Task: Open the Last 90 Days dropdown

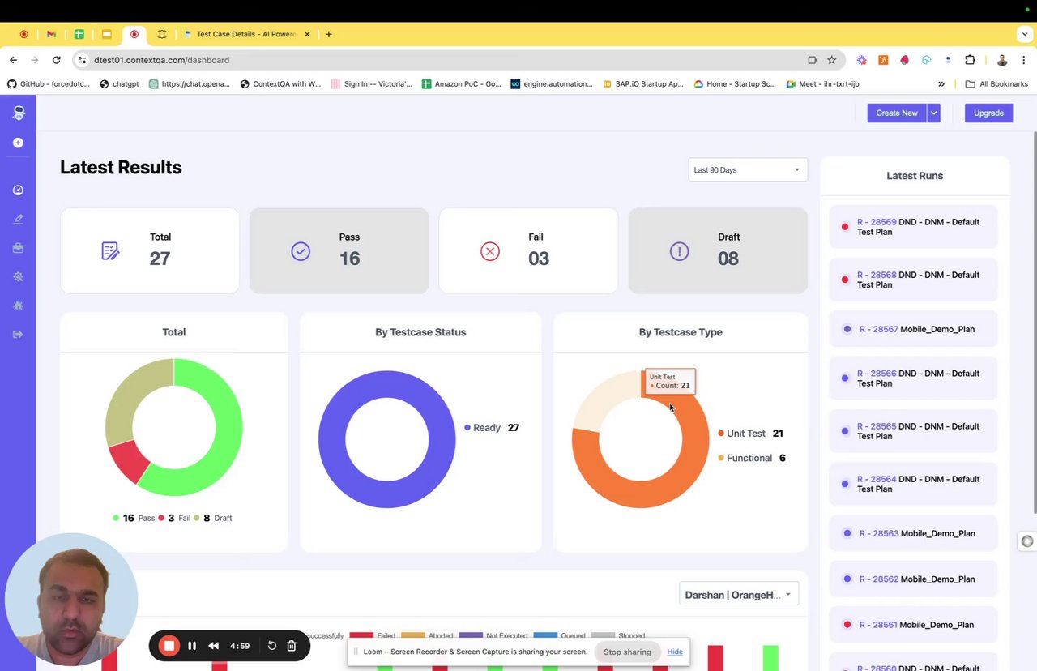Action: click(x=747, y=170)
